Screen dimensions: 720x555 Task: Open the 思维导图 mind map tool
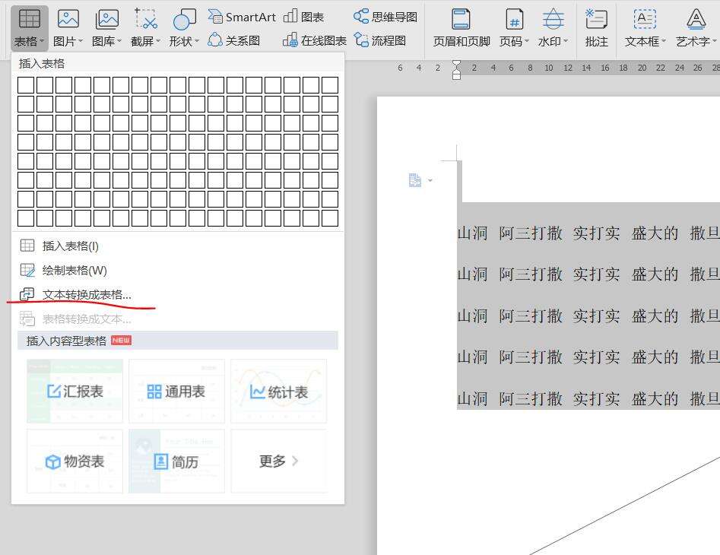[x=385, y=17]
